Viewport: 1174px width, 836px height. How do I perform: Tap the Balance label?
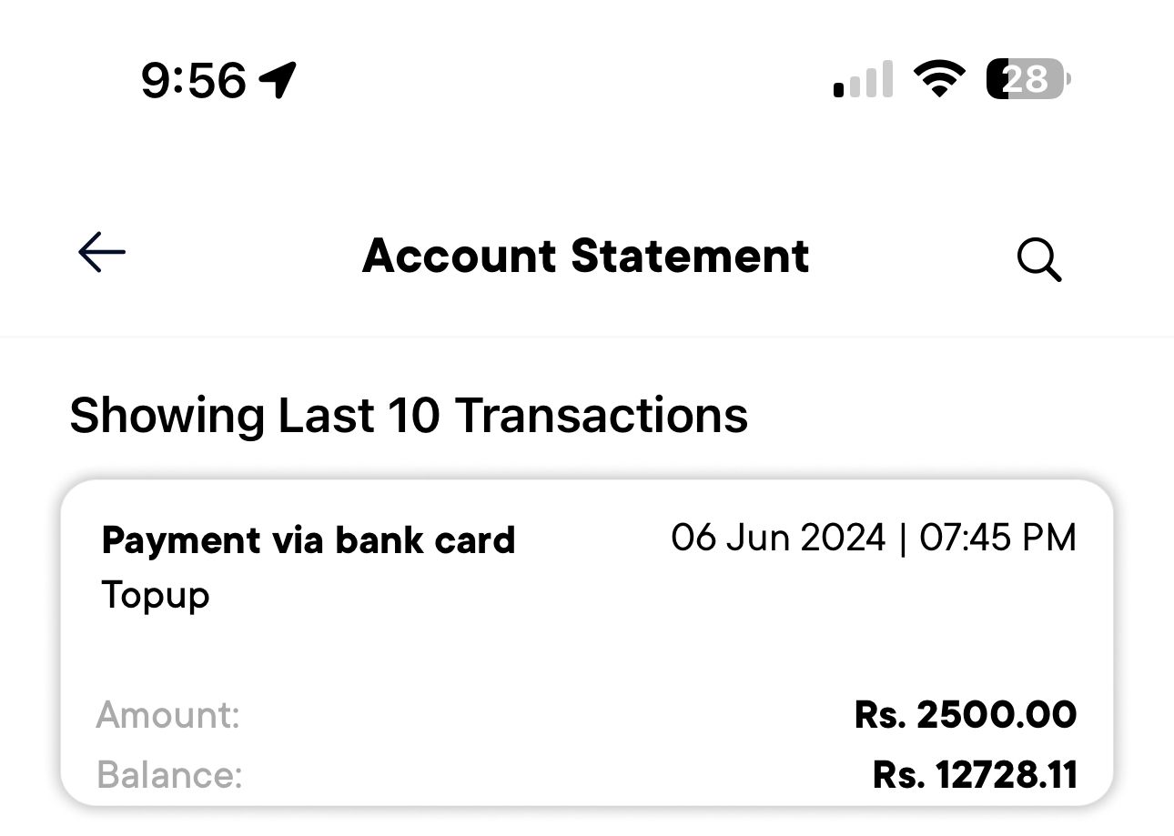170,775
